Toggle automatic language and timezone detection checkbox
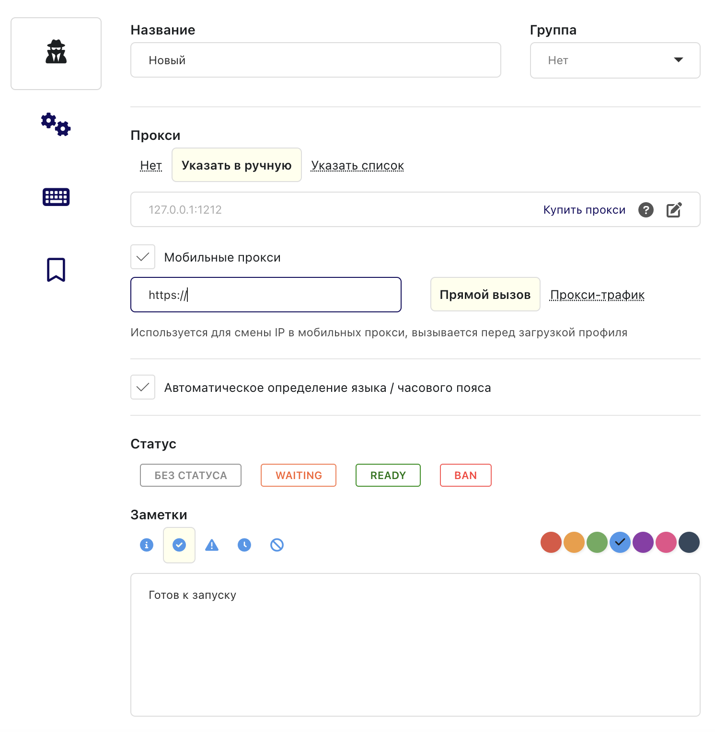 (143, 387)
